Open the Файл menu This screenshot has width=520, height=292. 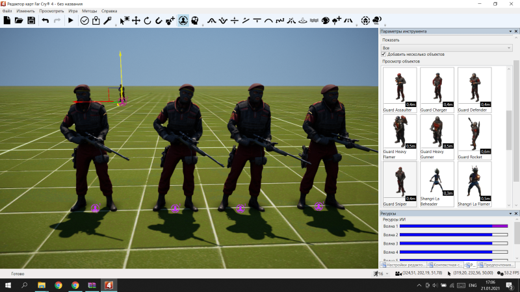point(7,11)
